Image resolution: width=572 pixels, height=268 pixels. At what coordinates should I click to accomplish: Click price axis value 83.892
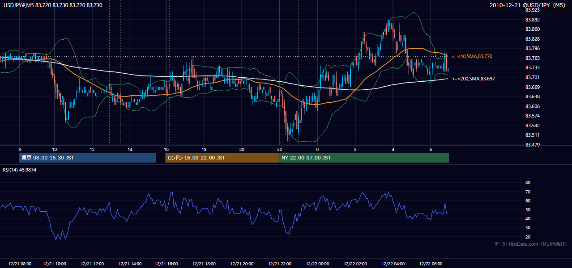point(533,20)
